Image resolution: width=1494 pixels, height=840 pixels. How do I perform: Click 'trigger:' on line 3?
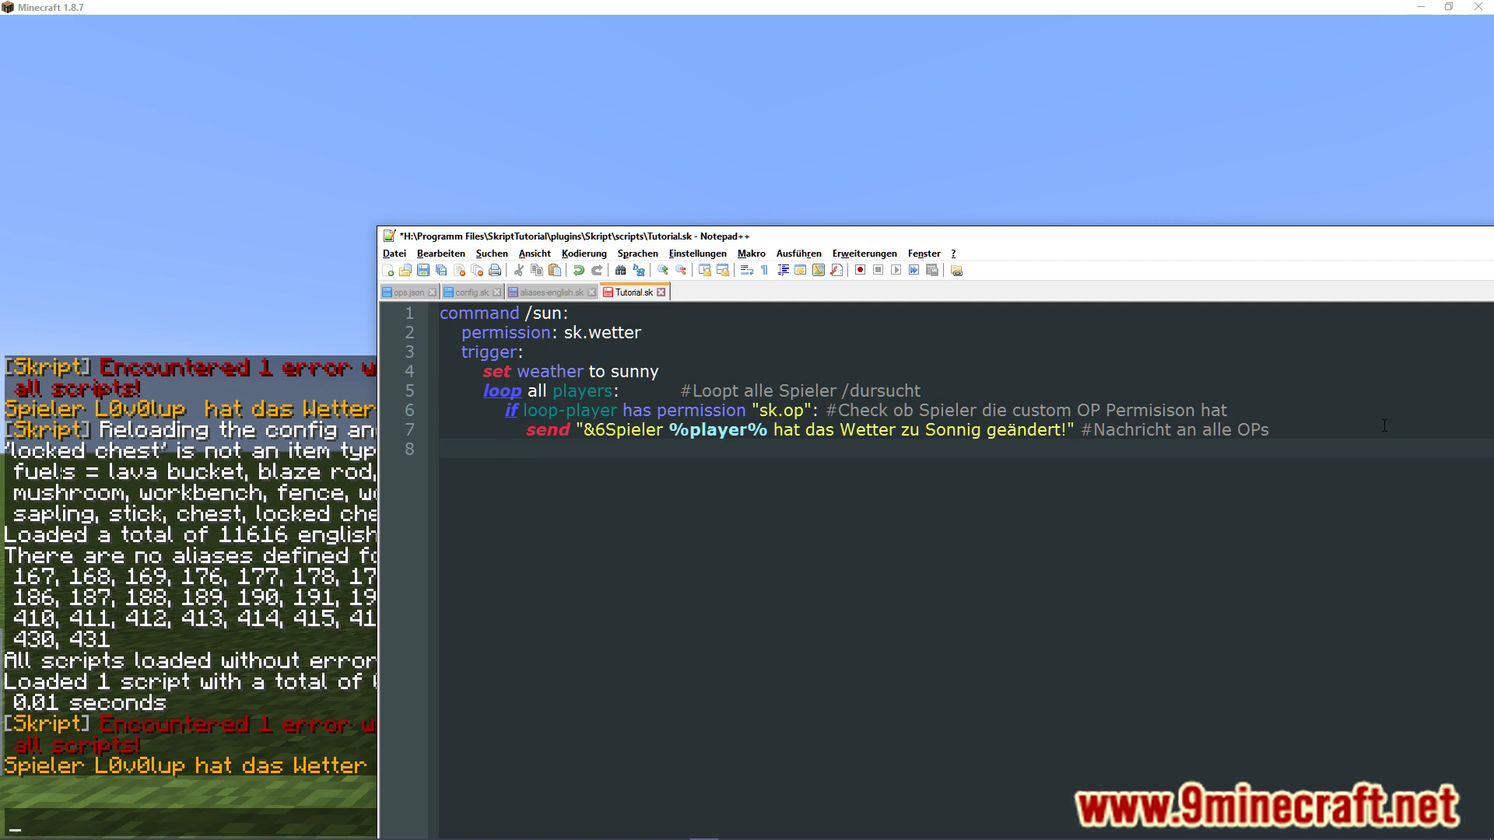(x=492, y=352)
